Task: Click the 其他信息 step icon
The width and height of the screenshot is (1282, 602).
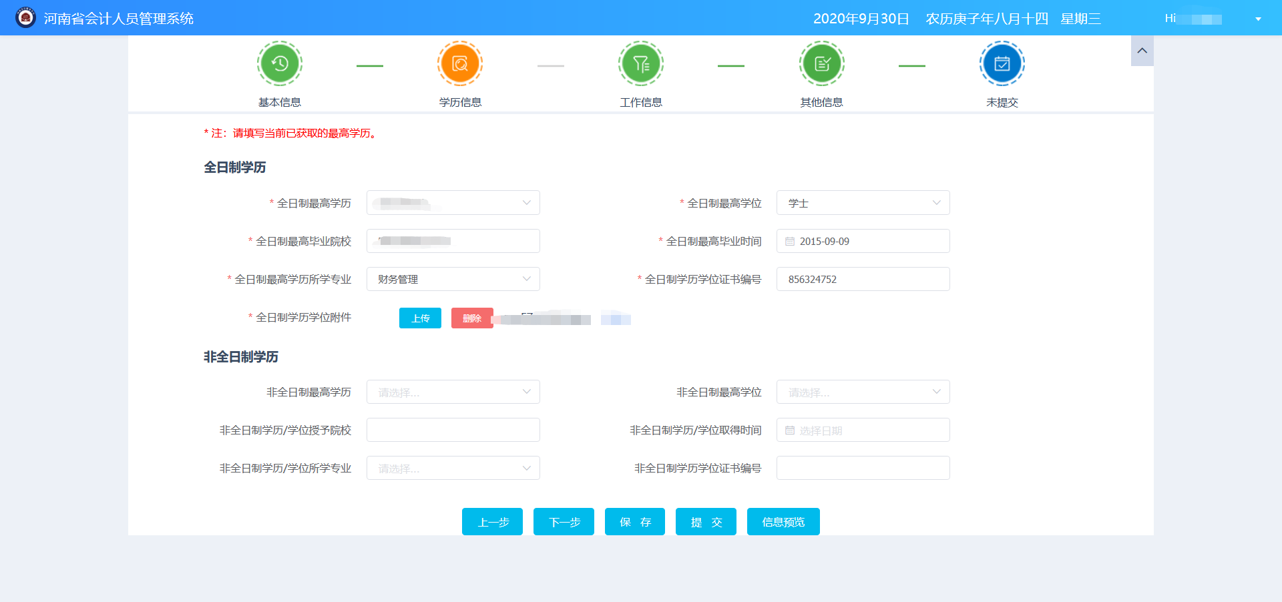Action: pos(821,63)
